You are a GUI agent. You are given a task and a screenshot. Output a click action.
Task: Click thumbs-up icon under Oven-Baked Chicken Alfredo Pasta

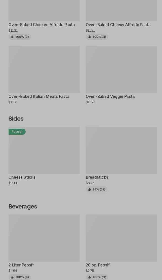[x=12, y=37]
